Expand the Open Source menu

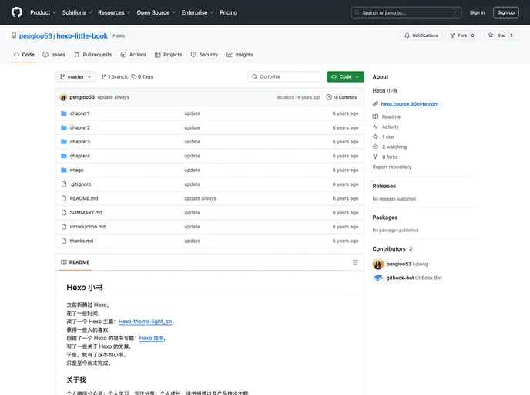point(156,12)
